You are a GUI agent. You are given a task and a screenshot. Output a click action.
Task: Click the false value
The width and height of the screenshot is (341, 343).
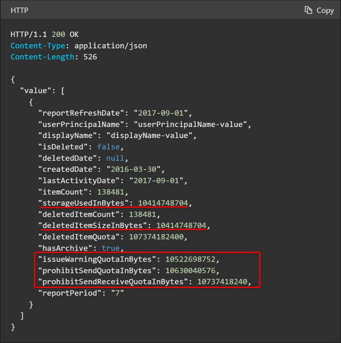click(x=109, y=147)
